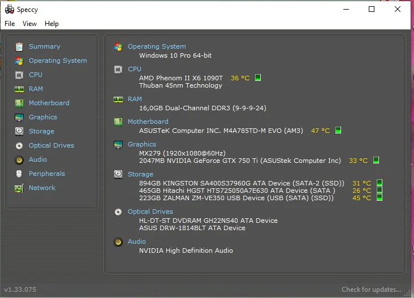
Task: Click the CPU heading link in the main panel
Action: point(135,69)
